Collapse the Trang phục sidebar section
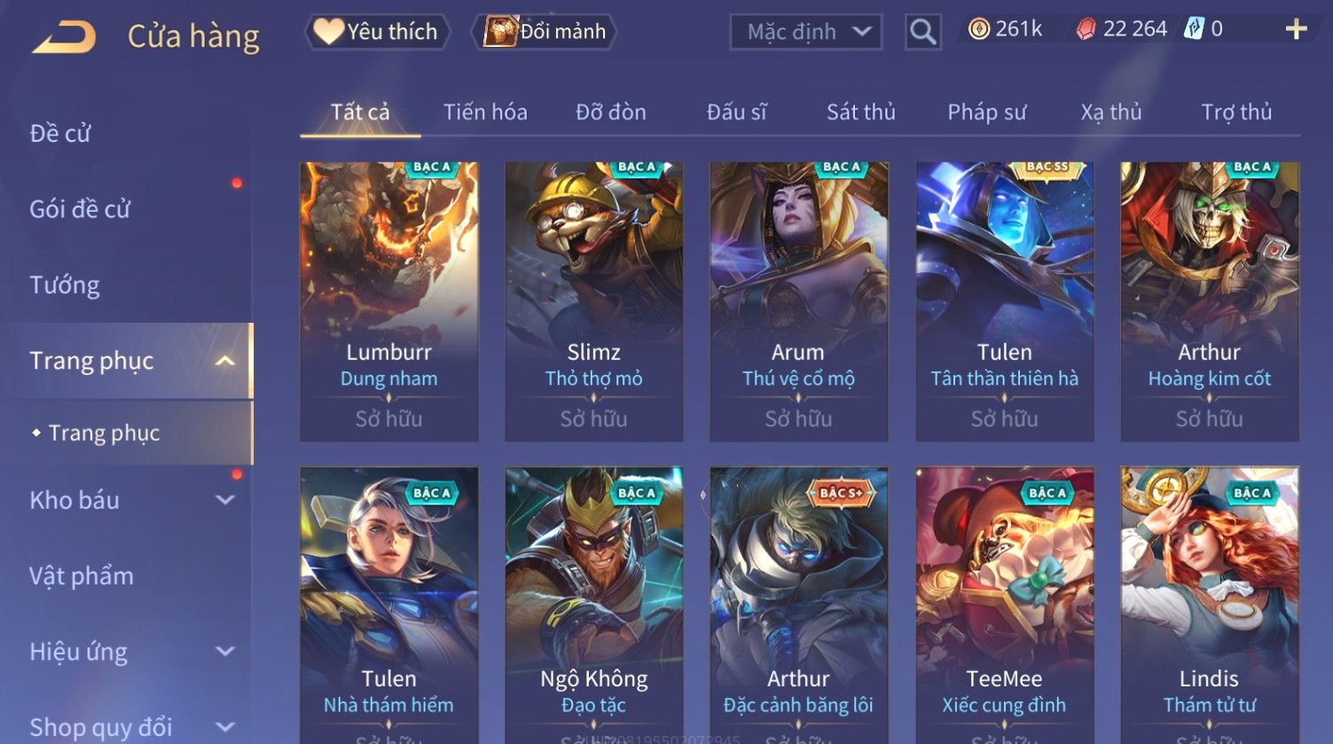This screenshot has height=744, width=1333. click(225, 361)
